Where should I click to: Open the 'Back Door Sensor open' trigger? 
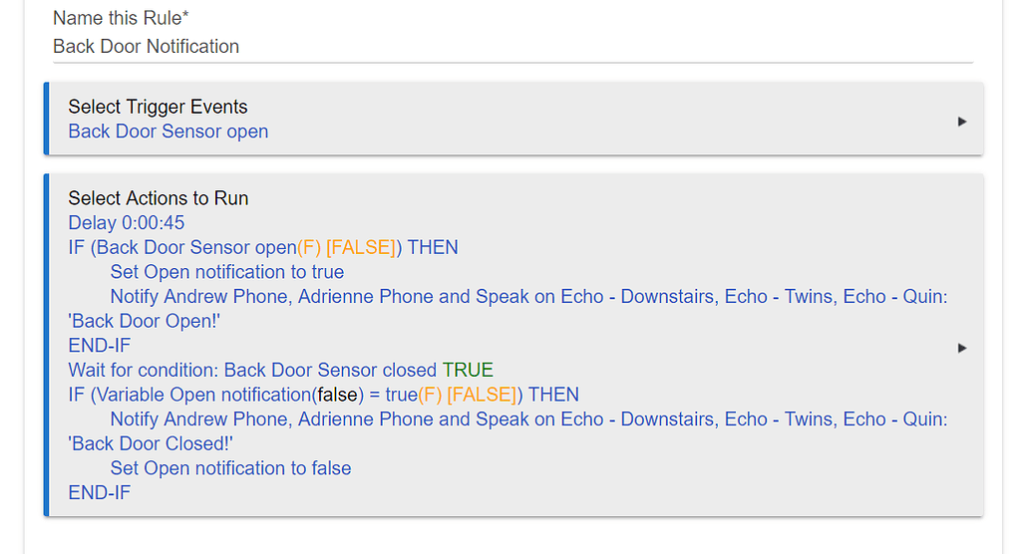168,132
